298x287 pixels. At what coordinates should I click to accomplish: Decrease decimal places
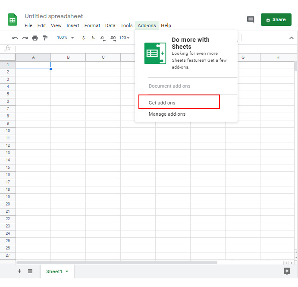103,38
